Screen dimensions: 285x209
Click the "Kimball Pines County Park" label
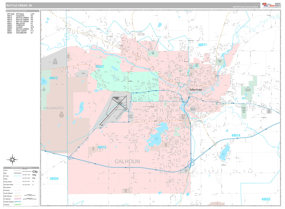244,110
